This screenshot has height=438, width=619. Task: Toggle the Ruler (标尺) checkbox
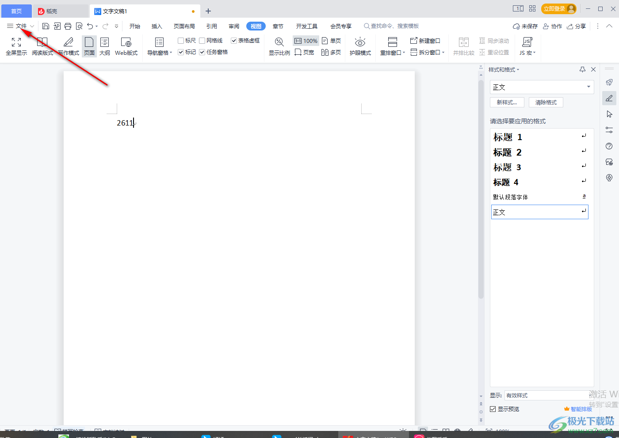(x=181, y=41)
